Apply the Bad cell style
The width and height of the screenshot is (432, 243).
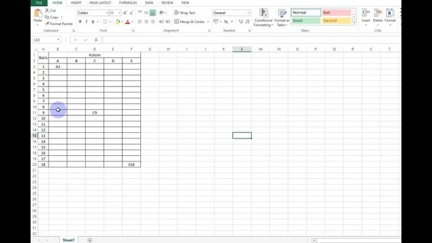336,12
